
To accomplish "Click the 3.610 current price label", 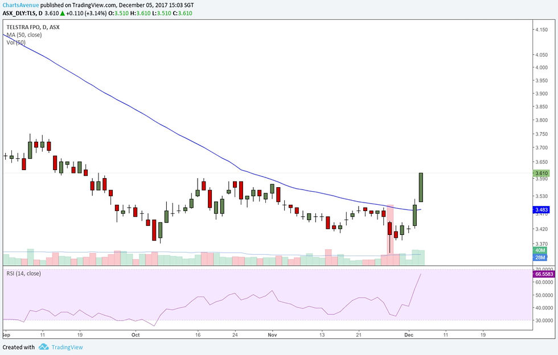I will [x=541, y=173].
